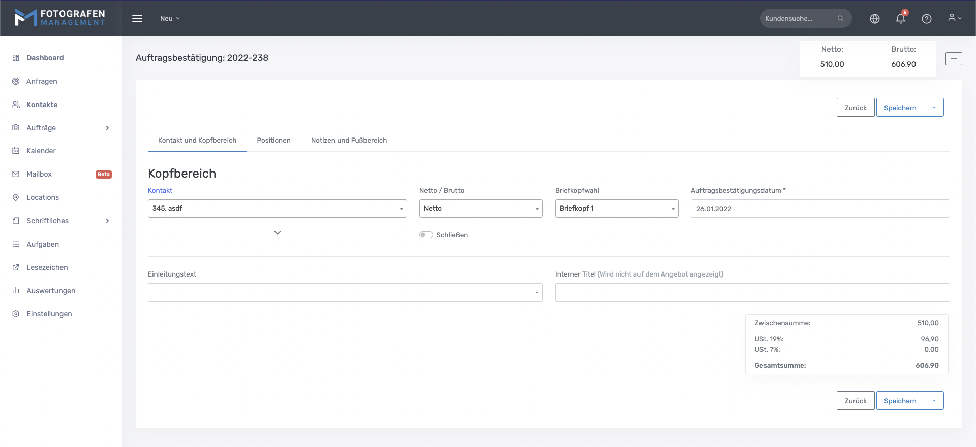
Task: Click the top Speichern button
Action: [900, 108]
